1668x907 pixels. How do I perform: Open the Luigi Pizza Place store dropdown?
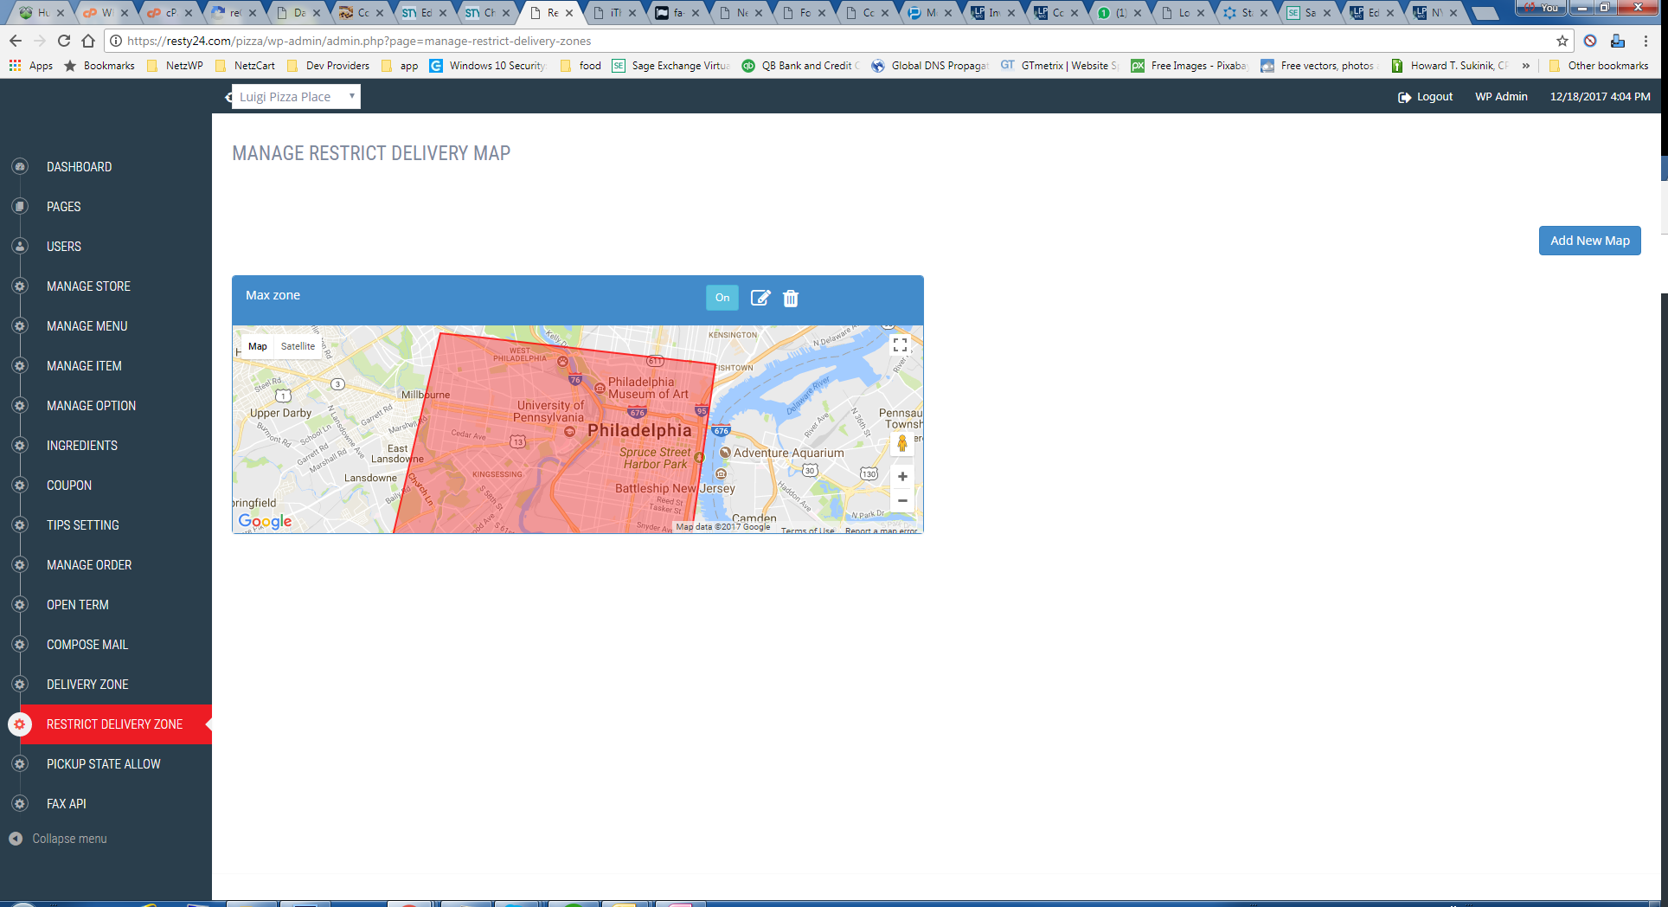[x=296, y=97]
